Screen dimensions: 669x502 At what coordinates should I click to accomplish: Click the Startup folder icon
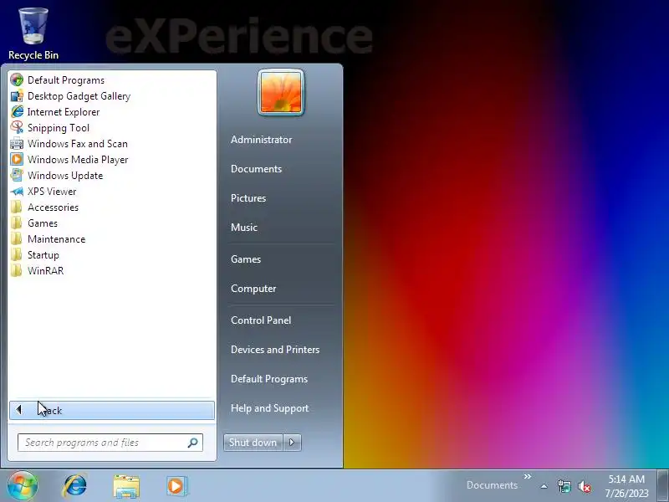tap(17, 255)
